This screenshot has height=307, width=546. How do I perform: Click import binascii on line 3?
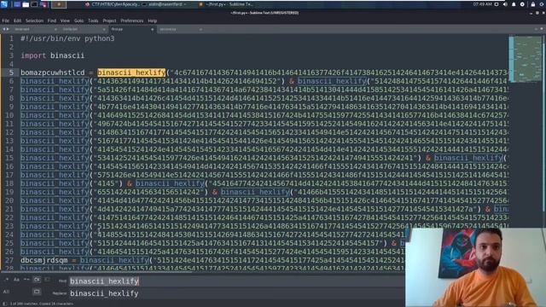coord(53,55)
